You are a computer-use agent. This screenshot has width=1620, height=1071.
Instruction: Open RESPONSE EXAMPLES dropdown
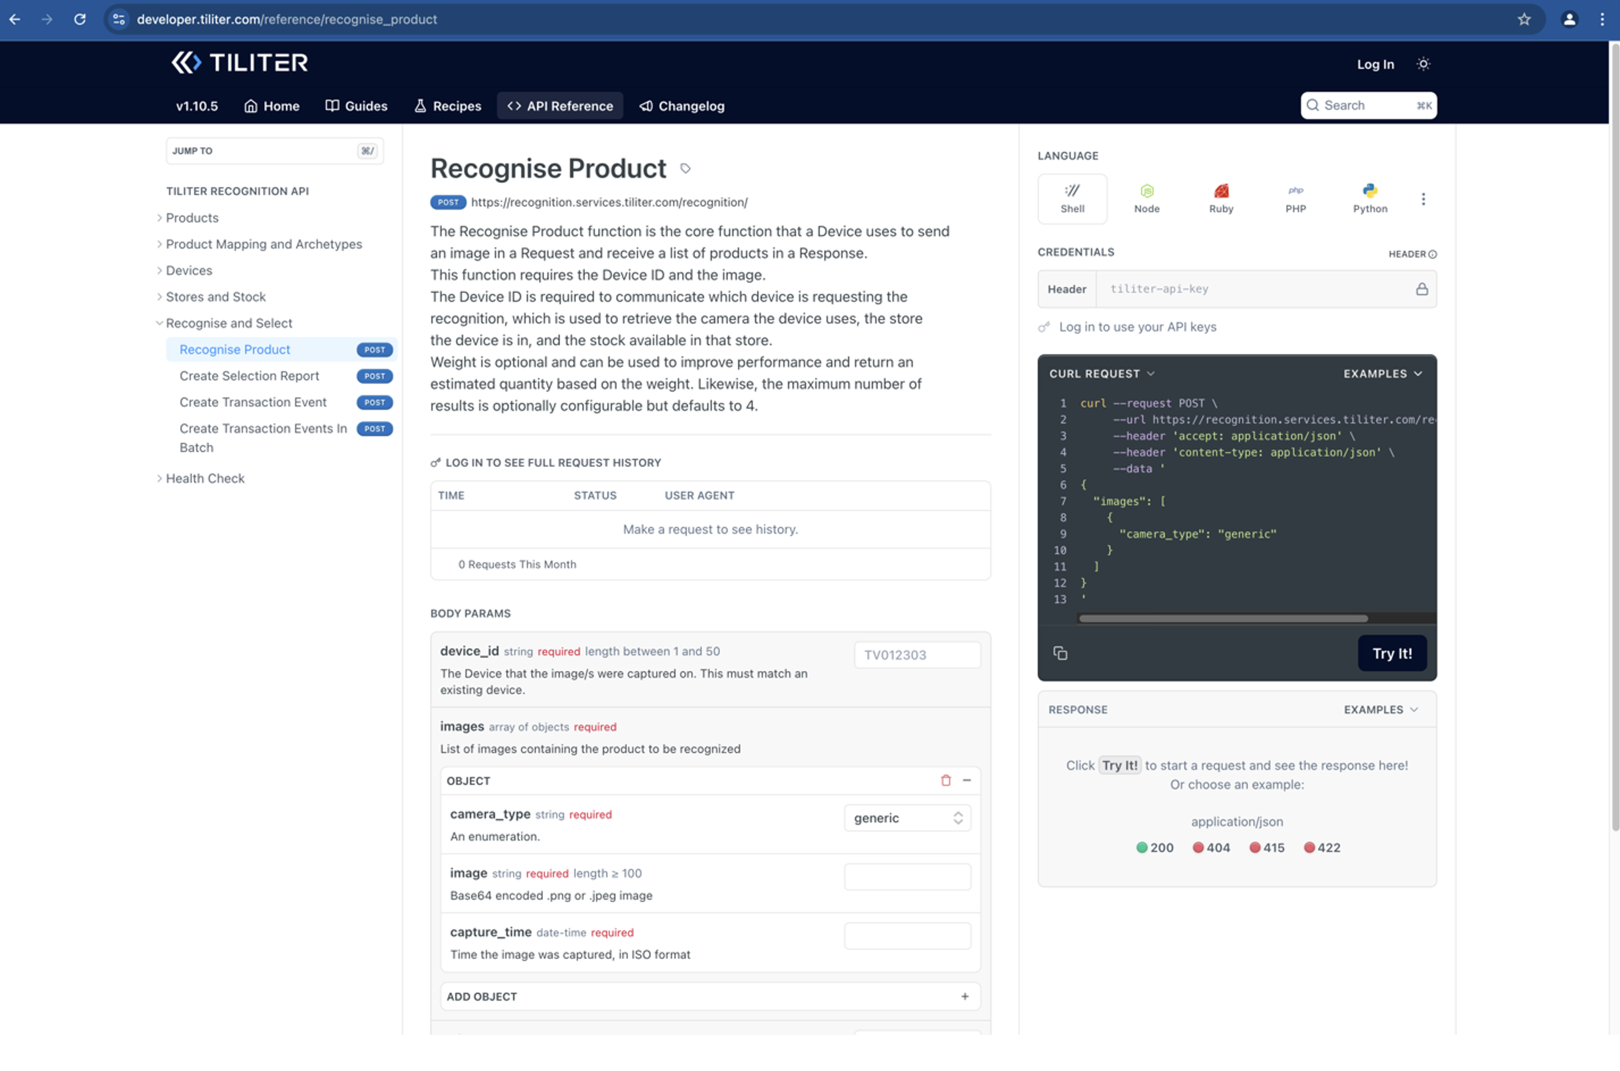click(1382, 710)
